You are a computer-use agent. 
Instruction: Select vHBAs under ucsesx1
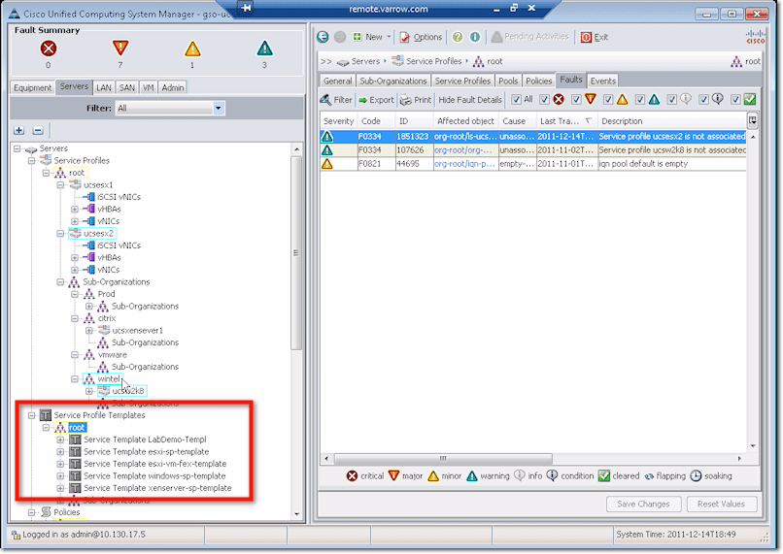tap(109, 209)
